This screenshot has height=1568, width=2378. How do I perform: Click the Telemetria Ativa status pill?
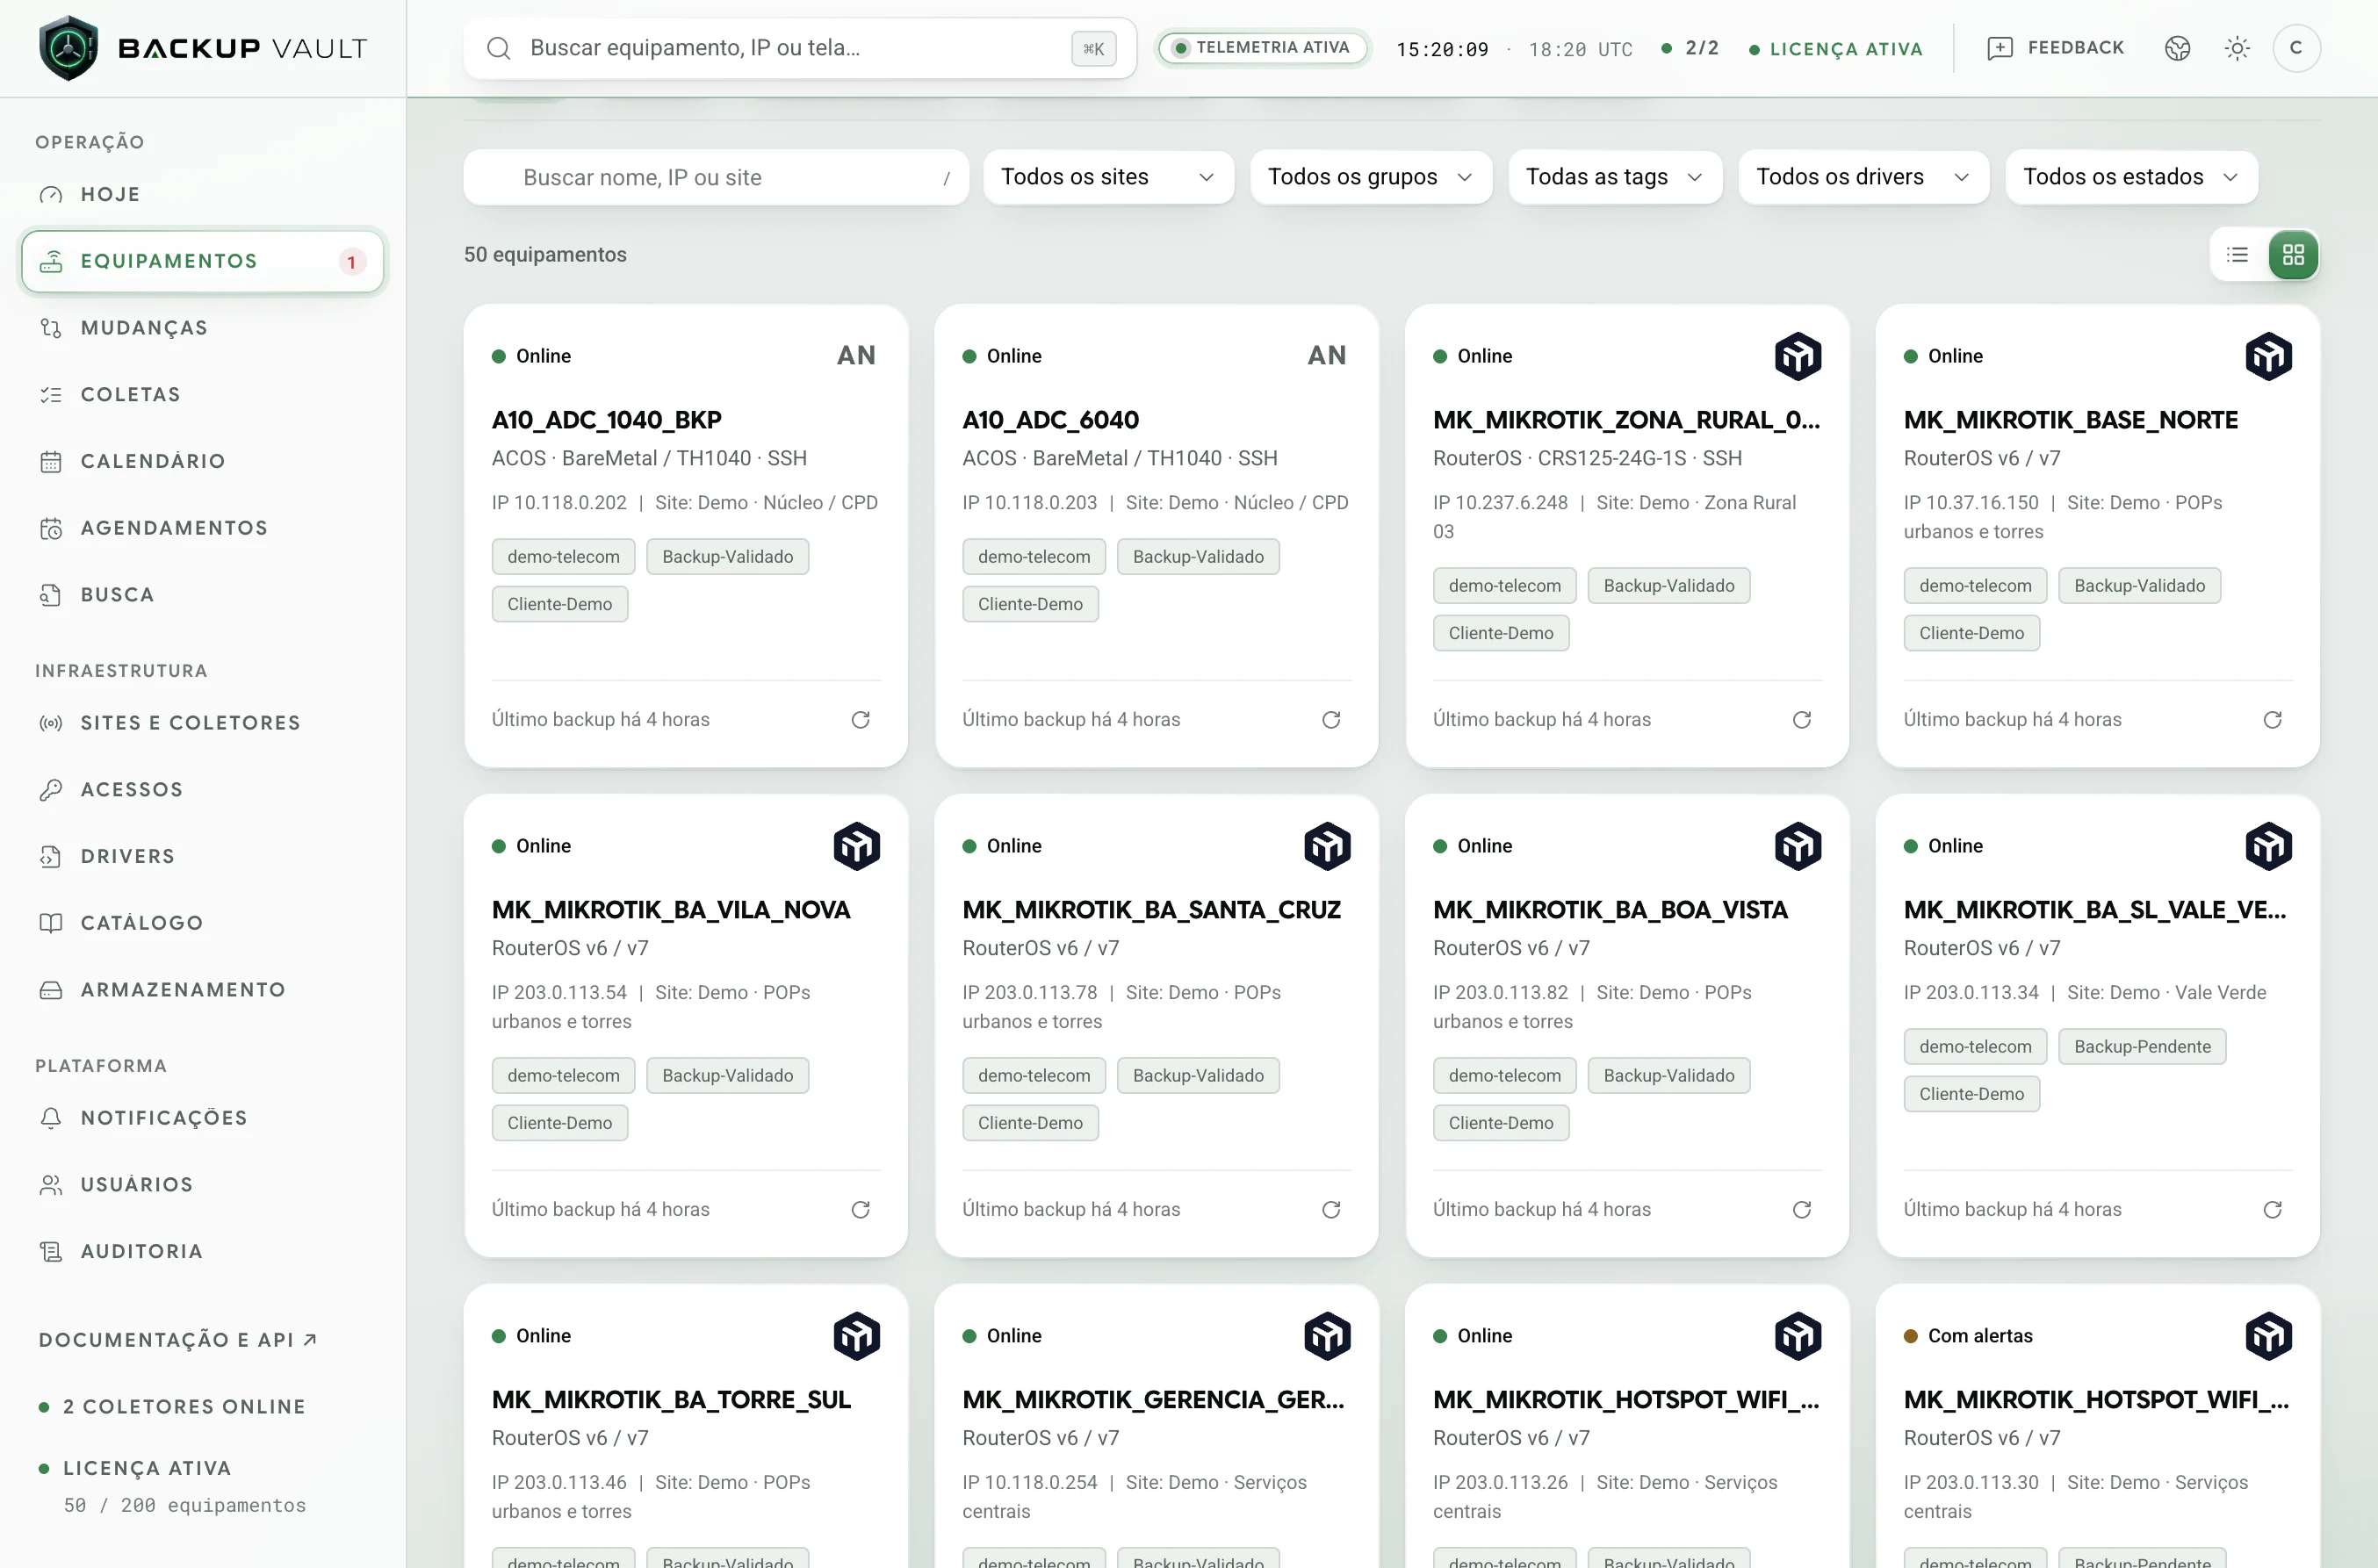point(1262,48)
